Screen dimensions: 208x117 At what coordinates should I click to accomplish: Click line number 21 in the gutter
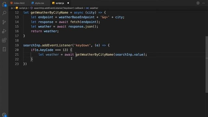[x=17, y=55]
